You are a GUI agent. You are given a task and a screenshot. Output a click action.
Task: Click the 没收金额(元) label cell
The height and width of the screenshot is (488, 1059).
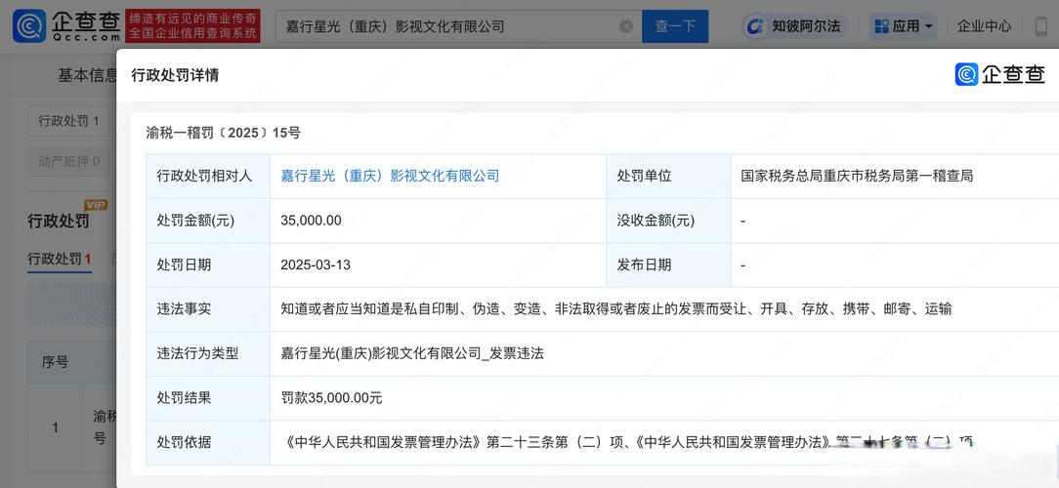(668, 221)
